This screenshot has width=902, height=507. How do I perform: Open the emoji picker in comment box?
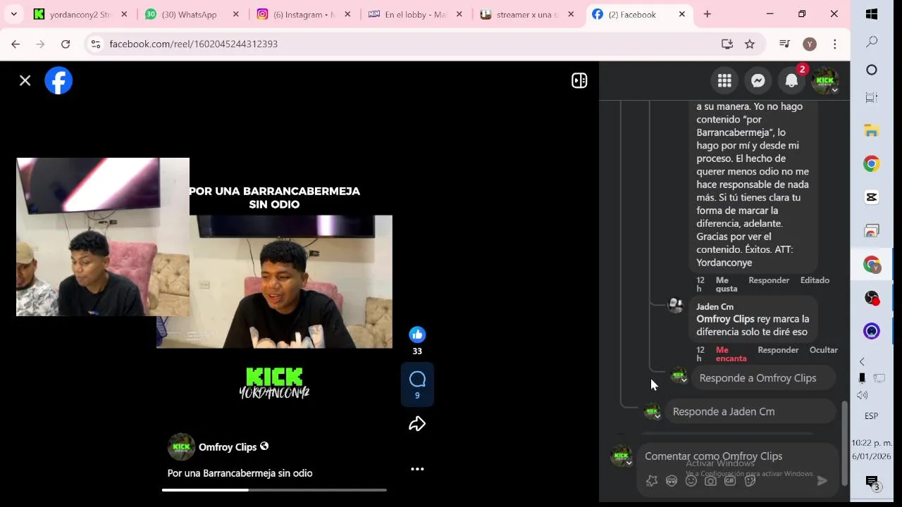(691, 481)
